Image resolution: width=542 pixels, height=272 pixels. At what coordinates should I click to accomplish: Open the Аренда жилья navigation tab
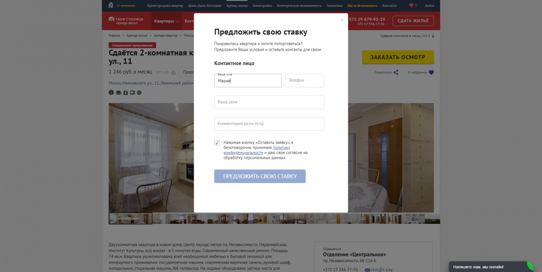[237, 5]
